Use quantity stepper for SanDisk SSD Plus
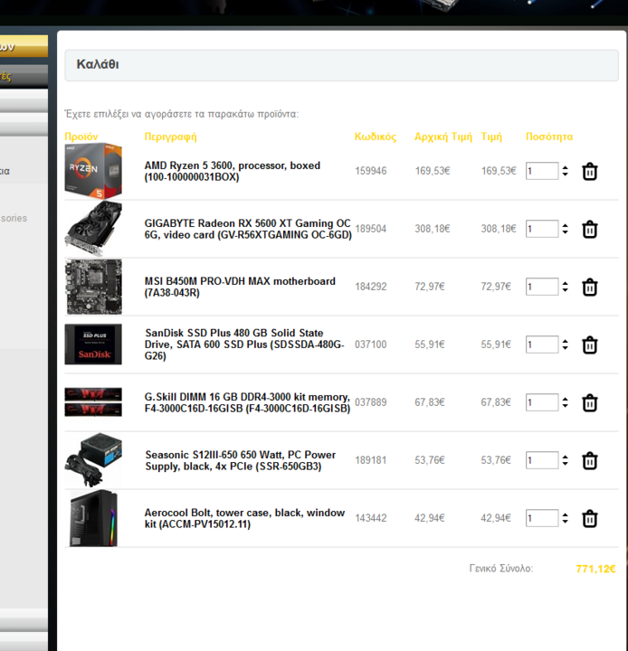 pos(565,344)
